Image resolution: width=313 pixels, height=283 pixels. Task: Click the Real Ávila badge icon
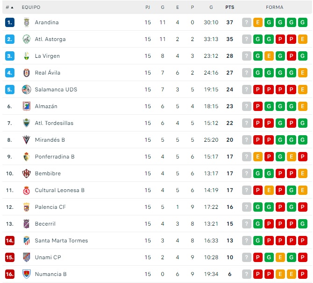[26, 73]
